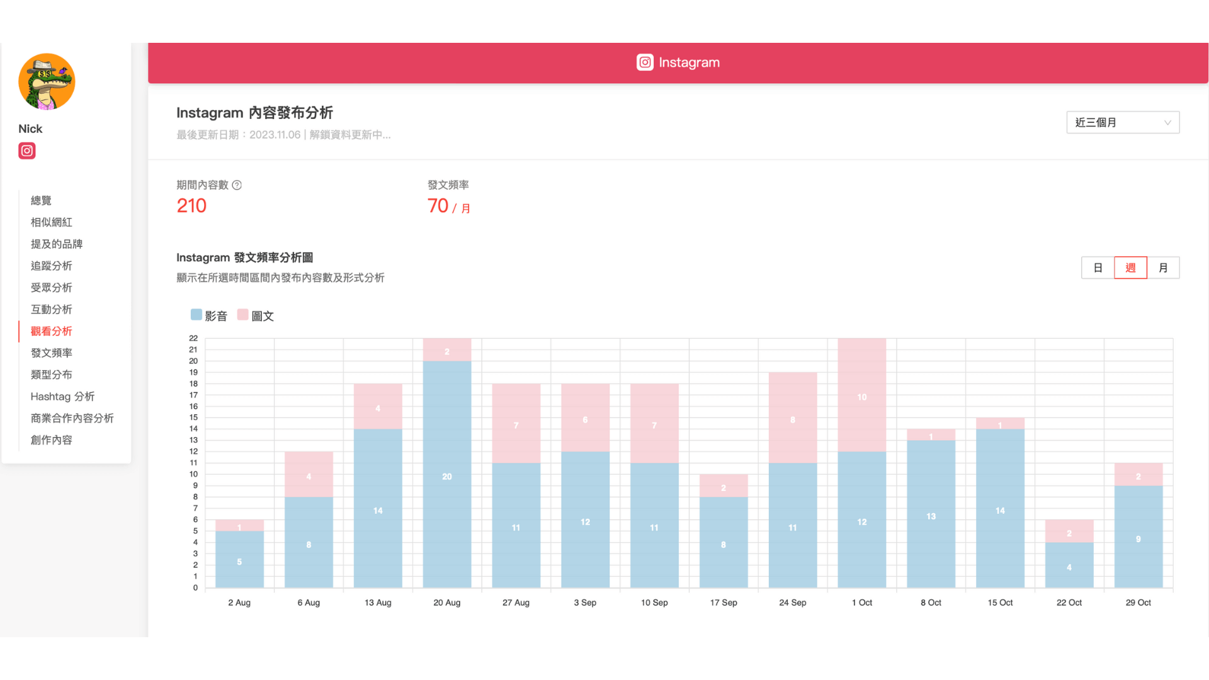
Task: Click the Instagram 內容發布分析 heading
Action: [254, 113]
